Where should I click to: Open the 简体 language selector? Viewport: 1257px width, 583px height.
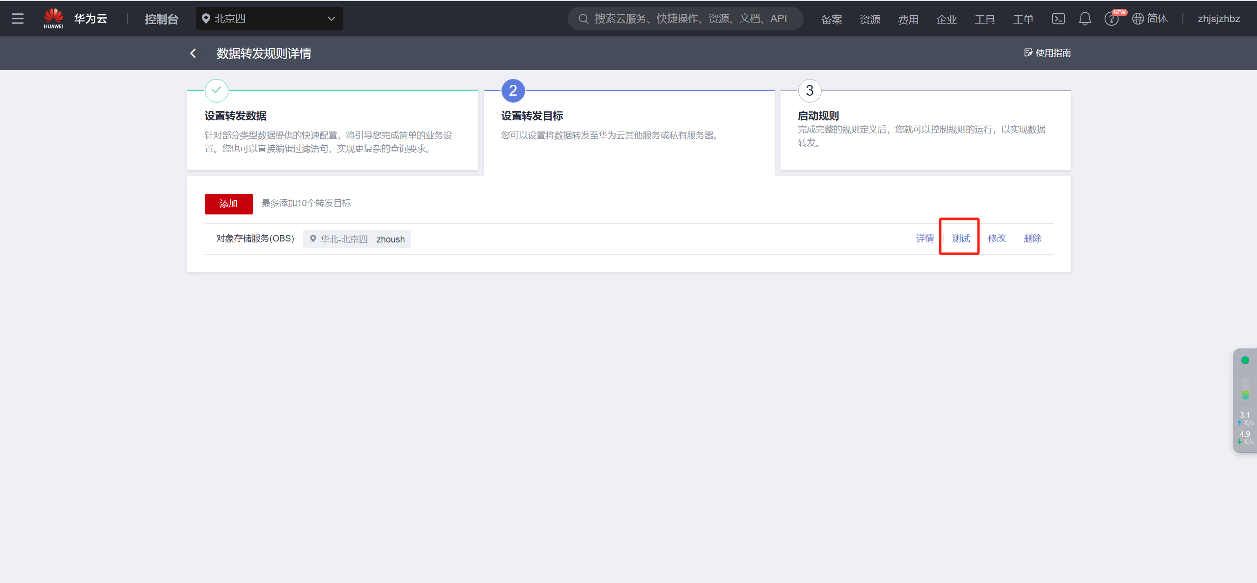(x=1157, y=19)
